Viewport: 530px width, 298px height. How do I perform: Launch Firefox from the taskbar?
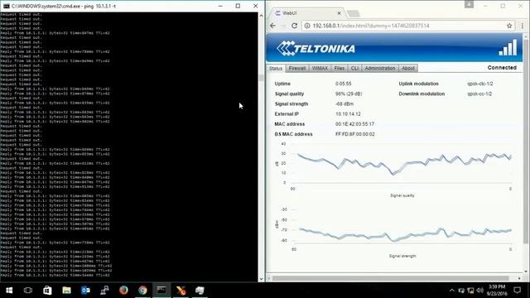click(123, 291)
